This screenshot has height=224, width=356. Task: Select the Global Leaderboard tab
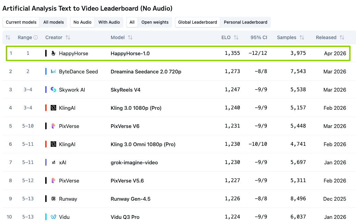197,22
